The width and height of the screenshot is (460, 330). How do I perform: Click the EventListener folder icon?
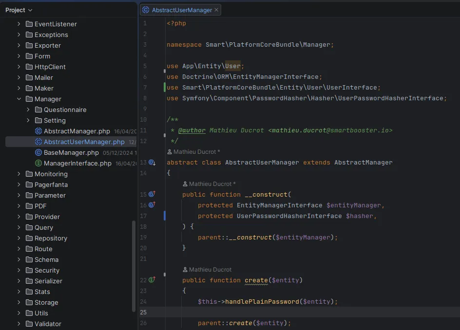coord(29,24)
